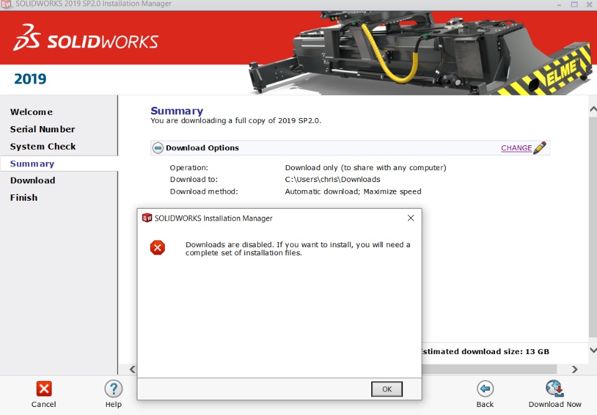Maximize the Installation Manager window
597x415 pixels.
click(x=575, y=4)
